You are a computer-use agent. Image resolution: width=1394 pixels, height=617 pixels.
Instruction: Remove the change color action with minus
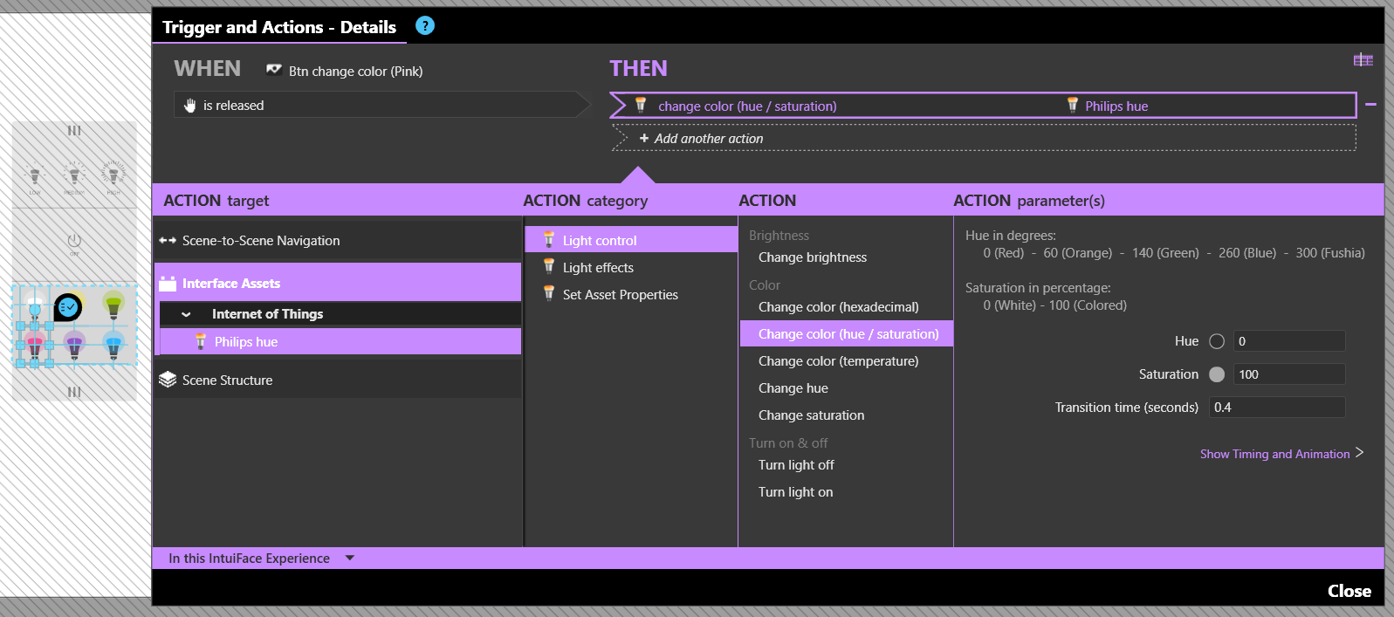coord(1370,105)
